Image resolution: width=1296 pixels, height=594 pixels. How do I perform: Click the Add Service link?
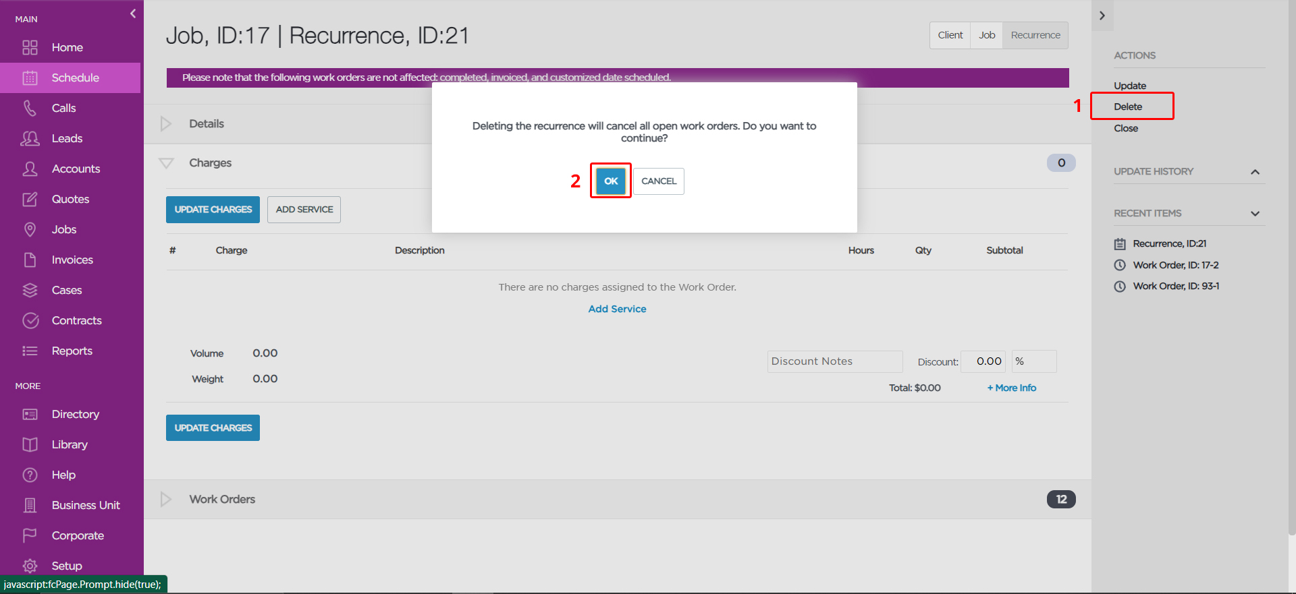click(617, 309)
